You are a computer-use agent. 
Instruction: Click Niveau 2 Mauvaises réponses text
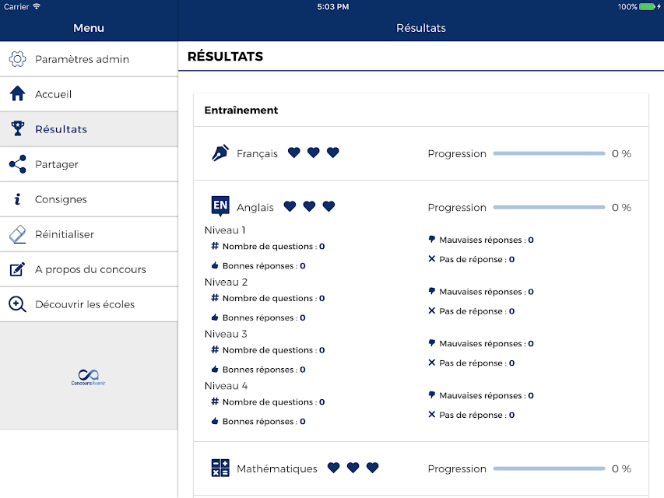click(487, 292)
